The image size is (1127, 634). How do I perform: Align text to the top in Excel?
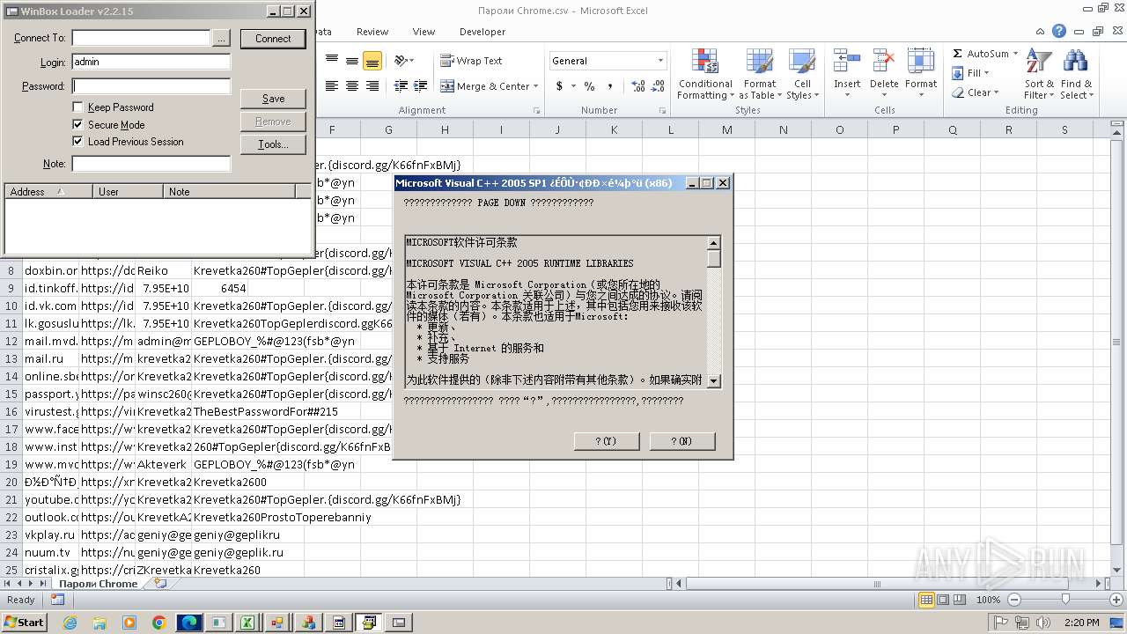point(332,60)
